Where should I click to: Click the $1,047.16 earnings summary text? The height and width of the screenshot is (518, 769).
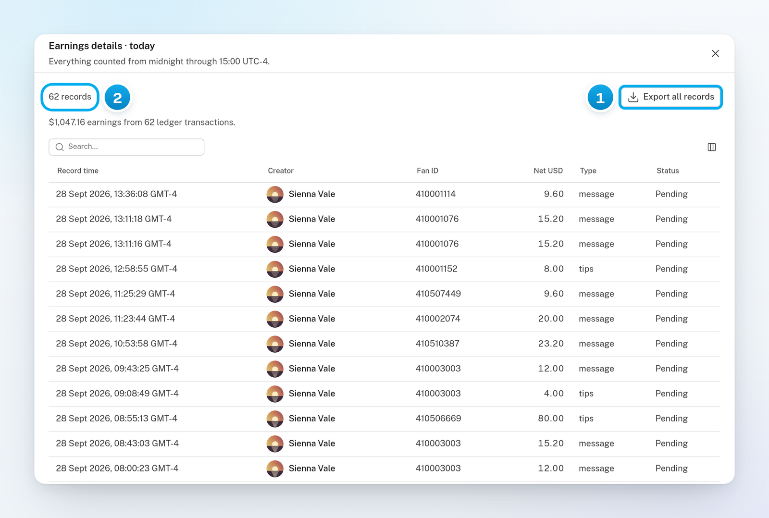(142, 123)
